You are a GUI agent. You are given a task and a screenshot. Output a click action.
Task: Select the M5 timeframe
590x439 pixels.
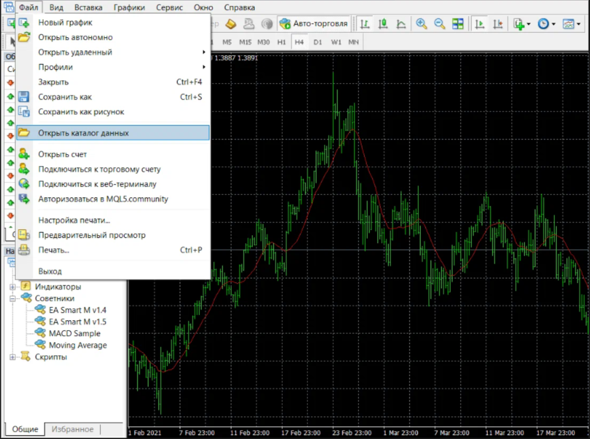[227, 42]
